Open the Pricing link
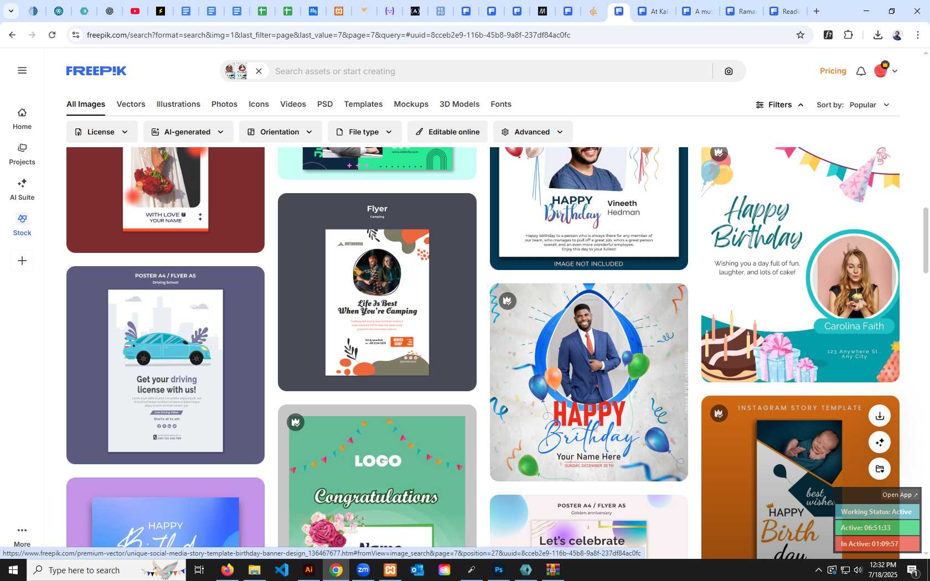930x581 pixels. 833,71
